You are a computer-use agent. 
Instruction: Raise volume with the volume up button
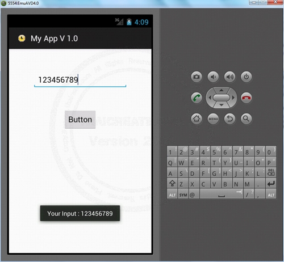229,77
